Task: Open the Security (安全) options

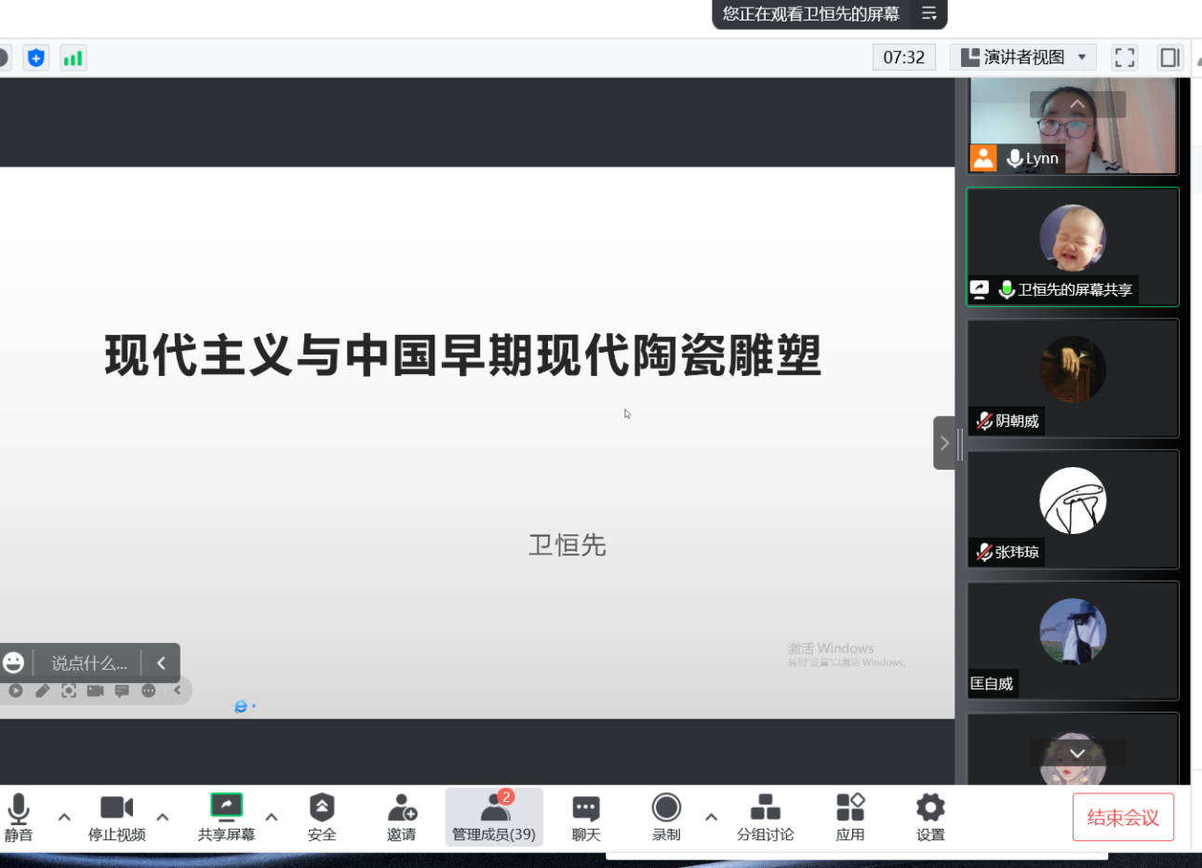Action: point(322,816)
